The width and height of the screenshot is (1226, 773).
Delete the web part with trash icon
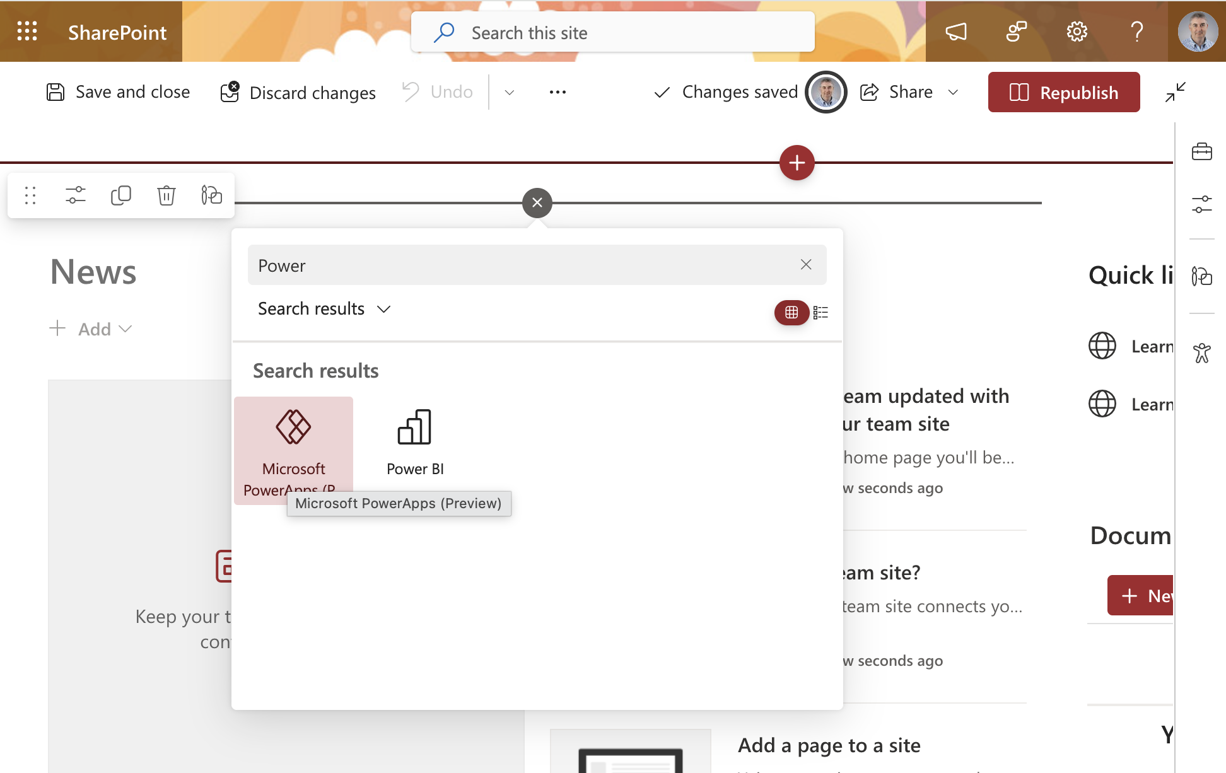pyautogui.click(x=166, y=195)
